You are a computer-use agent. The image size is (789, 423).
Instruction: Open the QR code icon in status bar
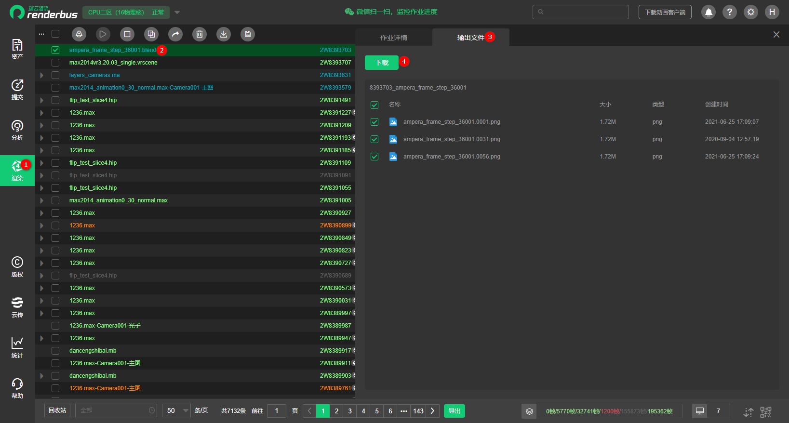pyautogui.click(x=766, y=412)
